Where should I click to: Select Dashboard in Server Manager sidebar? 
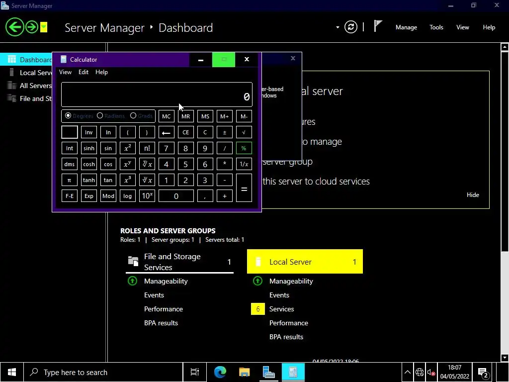click(x=27, y=60)
